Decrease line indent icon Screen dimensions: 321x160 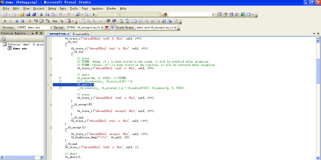108,21
